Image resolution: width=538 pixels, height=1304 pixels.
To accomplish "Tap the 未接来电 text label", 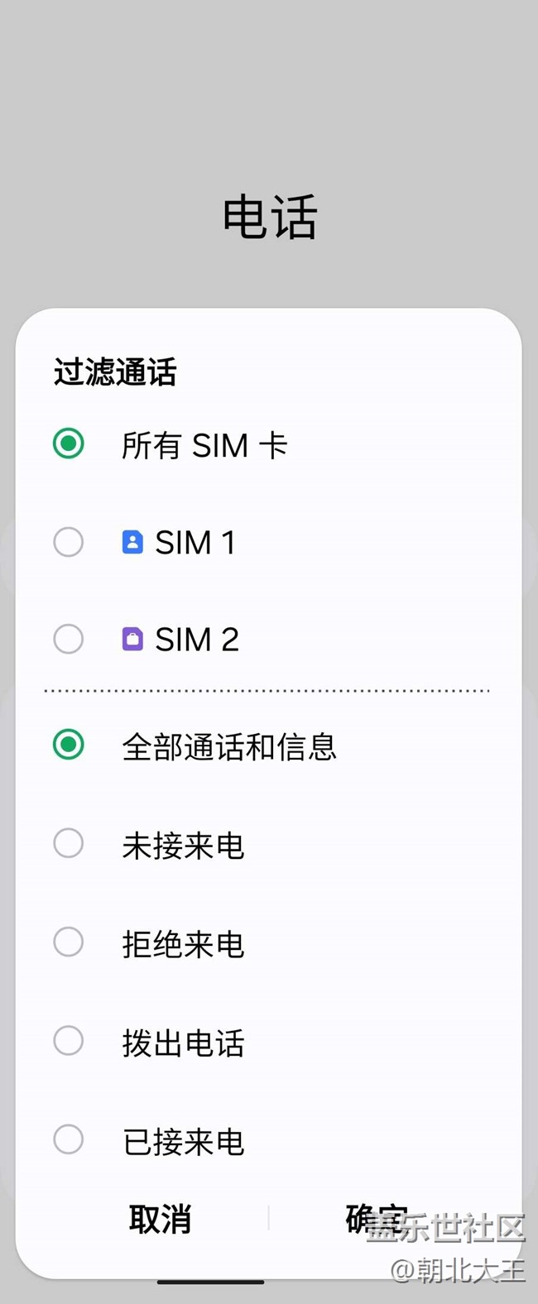I will 183,846.
